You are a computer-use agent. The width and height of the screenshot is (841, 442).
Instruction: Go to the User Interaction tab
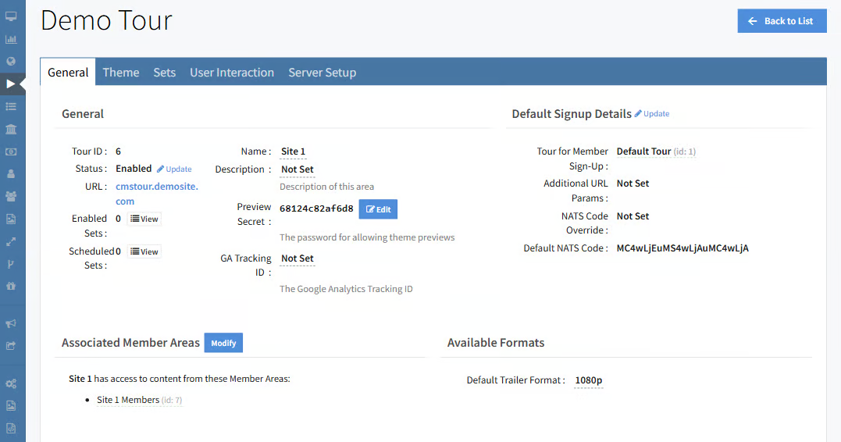pos(232,73)
